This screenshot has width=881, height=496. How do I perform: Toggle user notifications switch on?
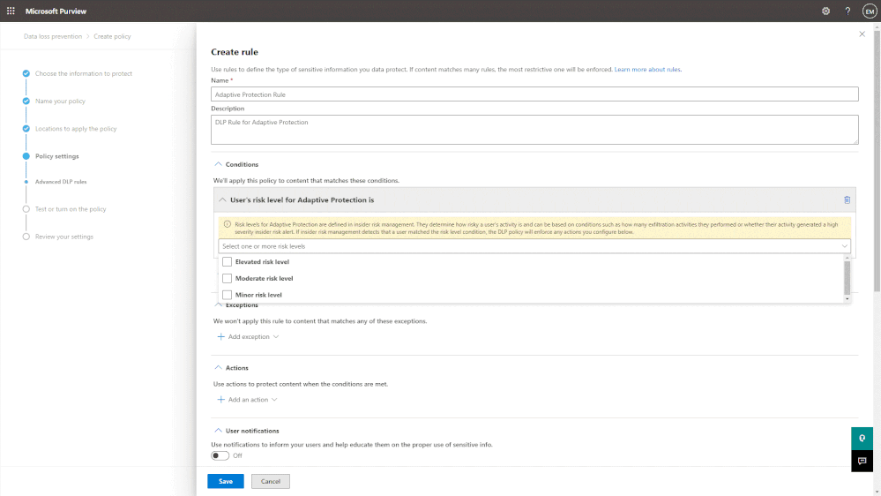click(x=220, y=456)
